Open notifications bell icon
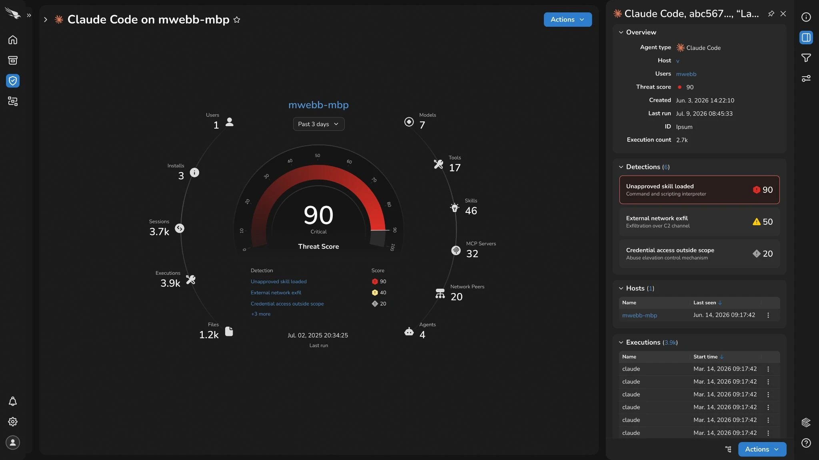This screenshot has width=819, height=460. coord(13,401)
